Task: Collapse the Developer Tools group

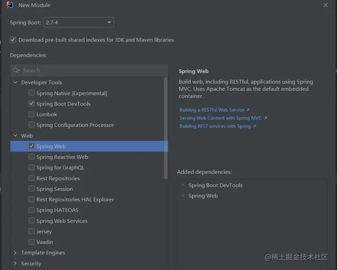Action: point(15,82)
